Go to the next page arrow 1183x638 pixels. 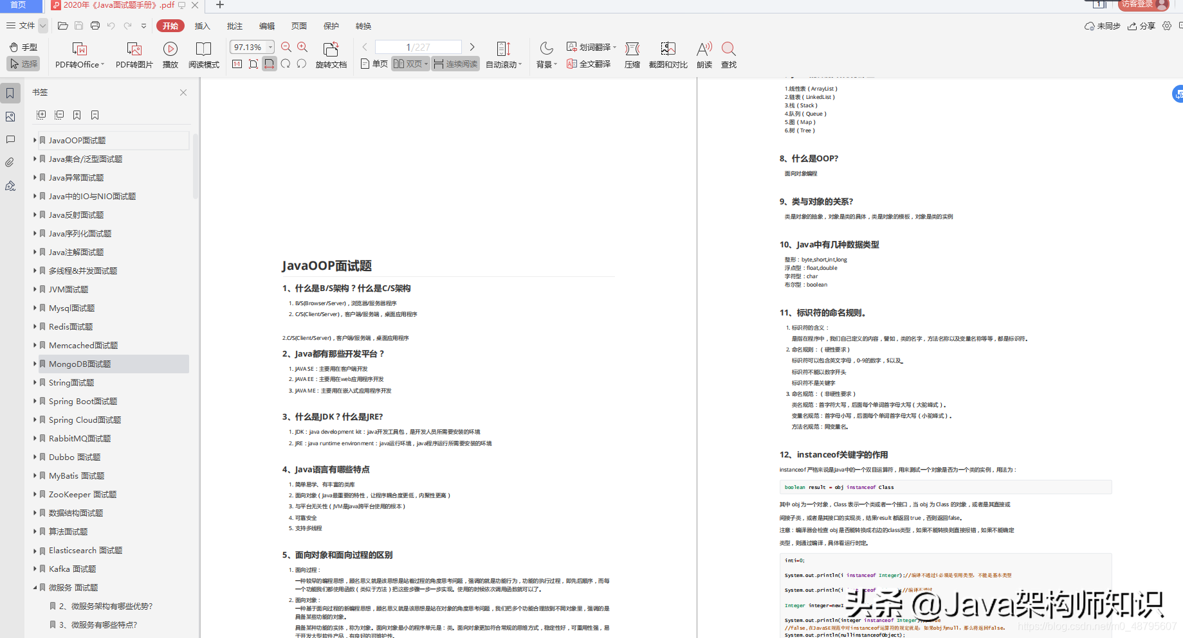472,47
